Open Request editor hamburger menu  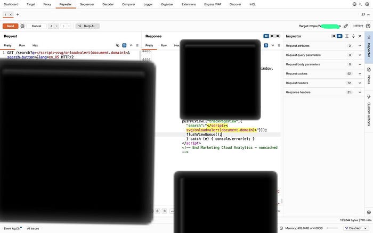click(x=137, y=45)
